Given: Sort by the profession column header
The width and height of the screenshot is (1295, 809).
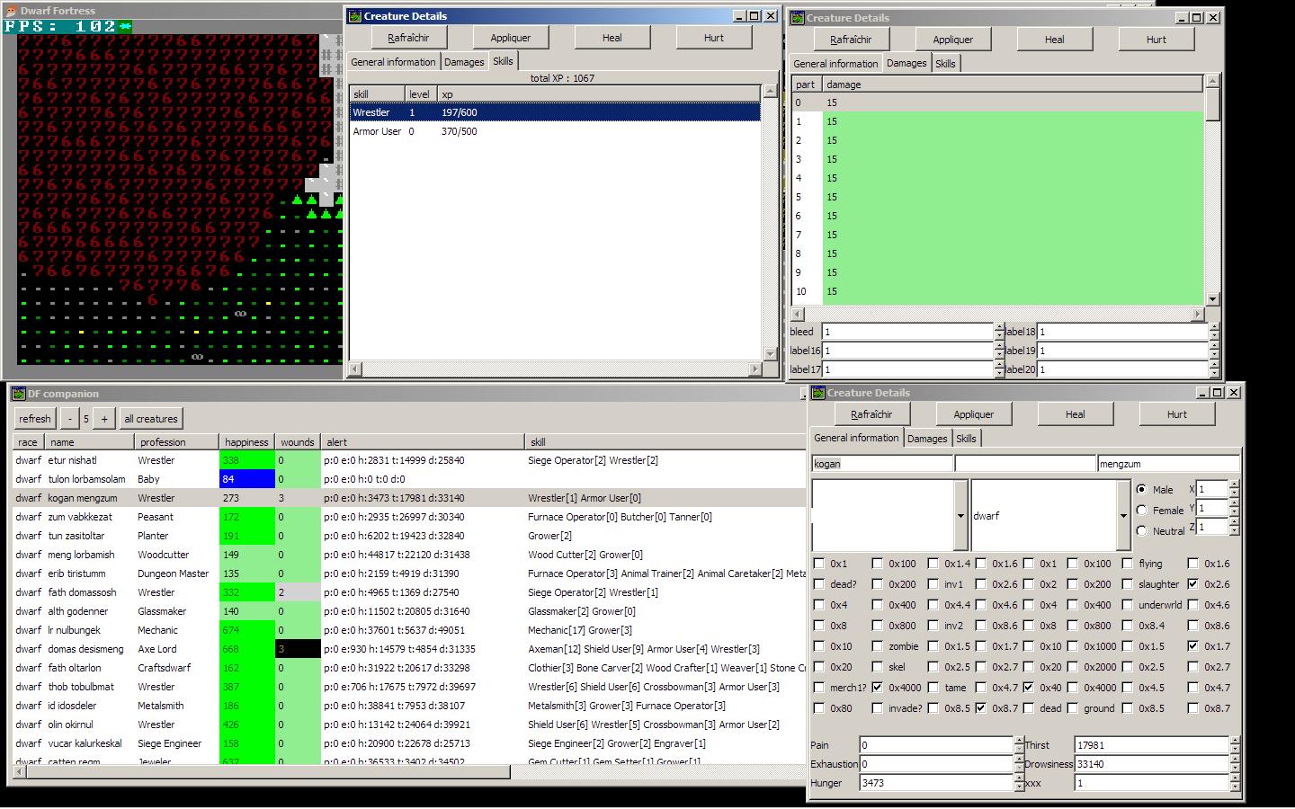Looking at the screenshot, I should tap(176, 442).
